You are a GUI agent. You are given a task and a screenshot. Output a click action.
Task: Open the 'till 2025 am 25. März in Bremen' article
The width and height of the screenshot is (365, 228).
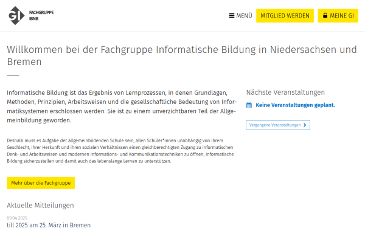(x=49, y=225)
